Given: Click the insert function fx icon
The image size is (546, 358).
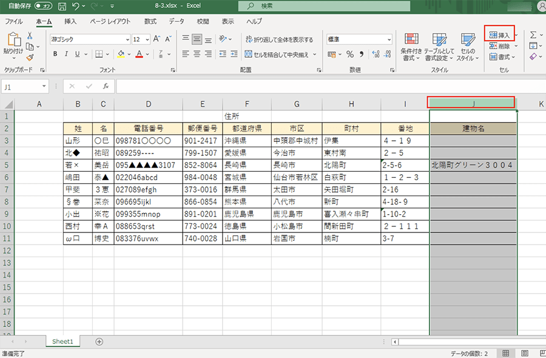Looking at the screenshot, I should 106,86.
